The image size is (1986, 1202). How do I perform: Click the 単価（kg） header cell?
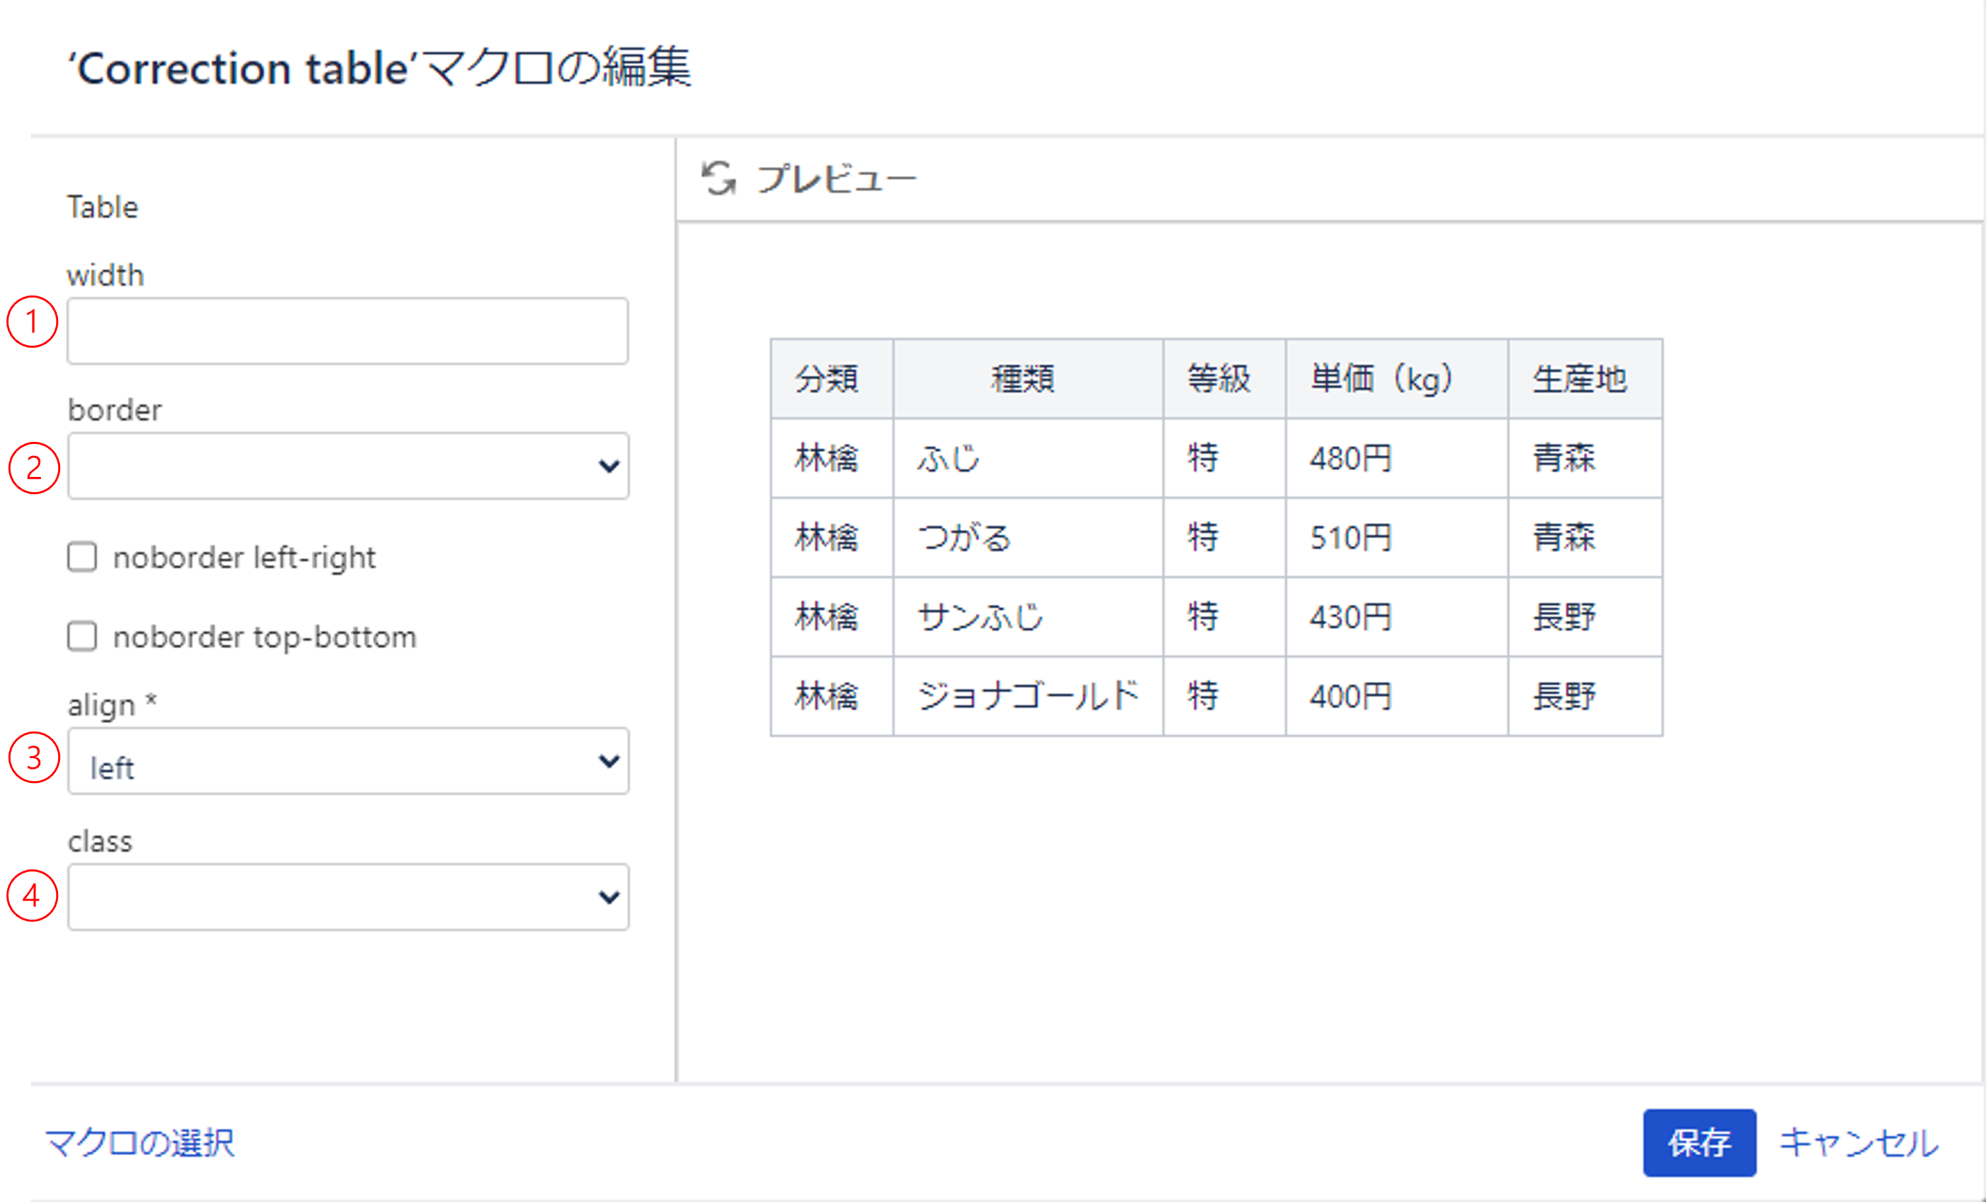(1397, 379)
